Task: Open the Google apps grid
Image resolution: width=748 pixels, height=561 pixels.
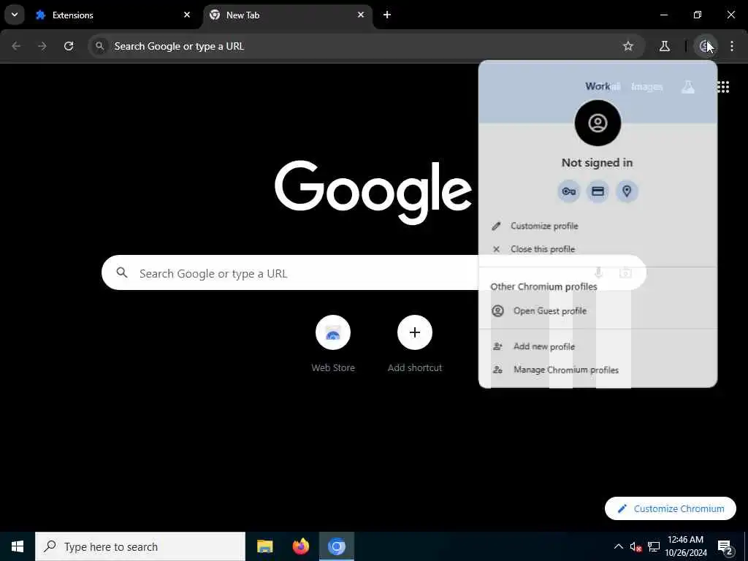Action: point(723,87)
